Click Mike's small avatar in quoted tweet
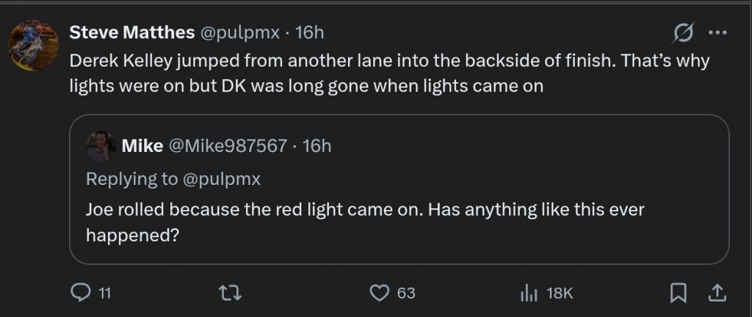752x317 pixels. click(x=100, y=145)
